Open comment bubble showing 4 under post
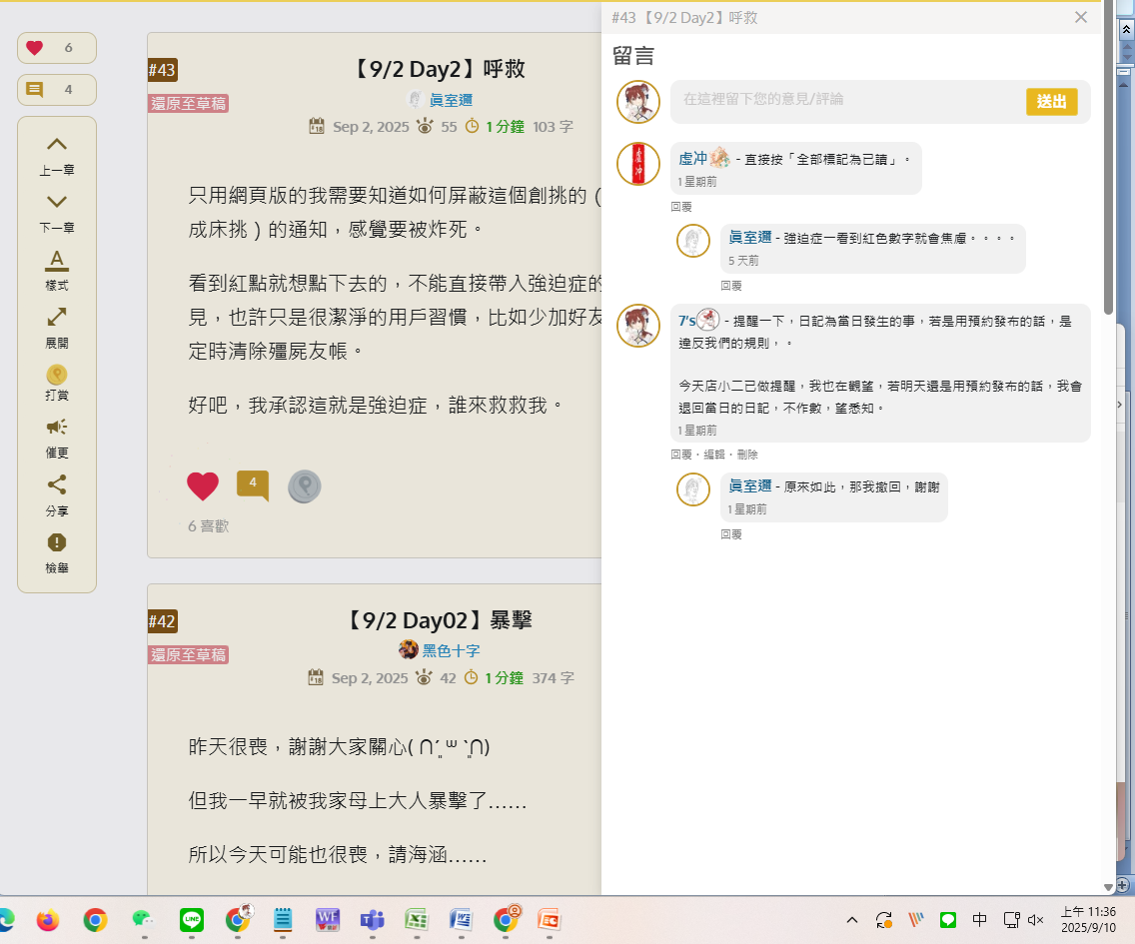 click(x=253, y=485)
